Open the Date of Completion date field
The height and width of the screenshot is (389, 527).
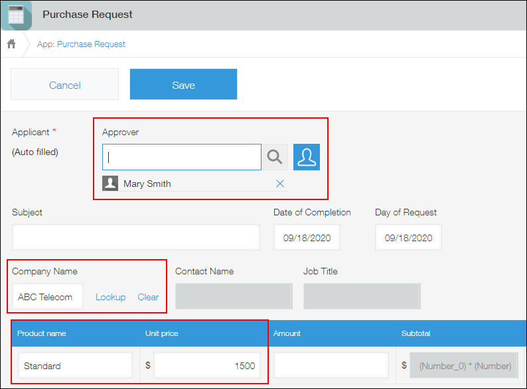tap(307, 237)
